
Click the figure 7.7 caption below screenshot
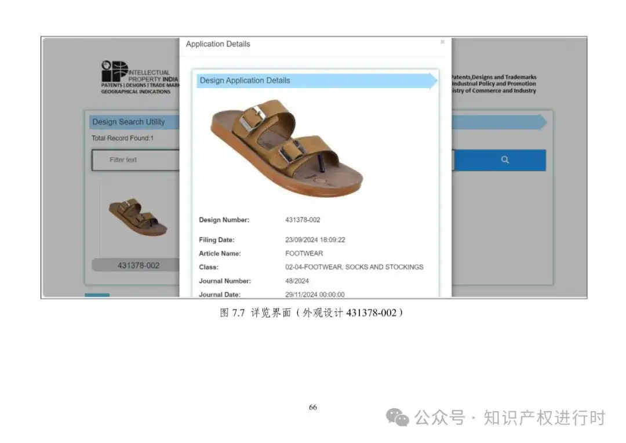tap(311, 313)
